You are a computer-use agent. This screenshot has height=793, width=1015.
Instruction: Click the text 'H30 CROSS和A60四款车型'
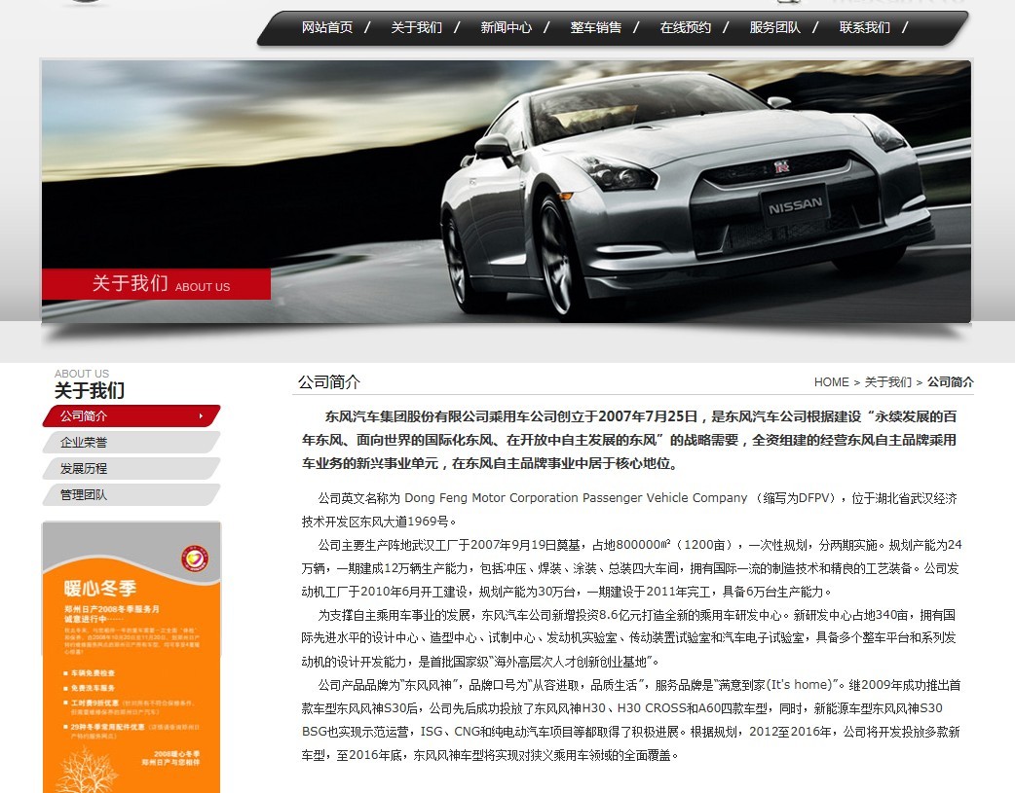pyautogui.click(x=692, y=708)
